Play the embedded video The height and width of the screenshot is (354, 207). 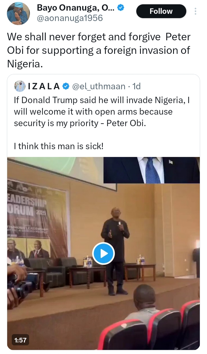point(103,253)
